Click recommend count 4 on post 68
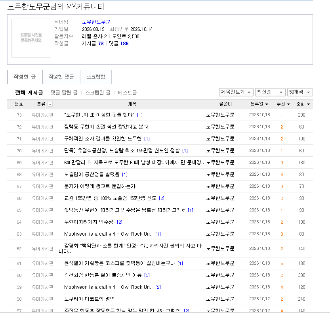This screenshot has height=313, width=330. point(282,174)
